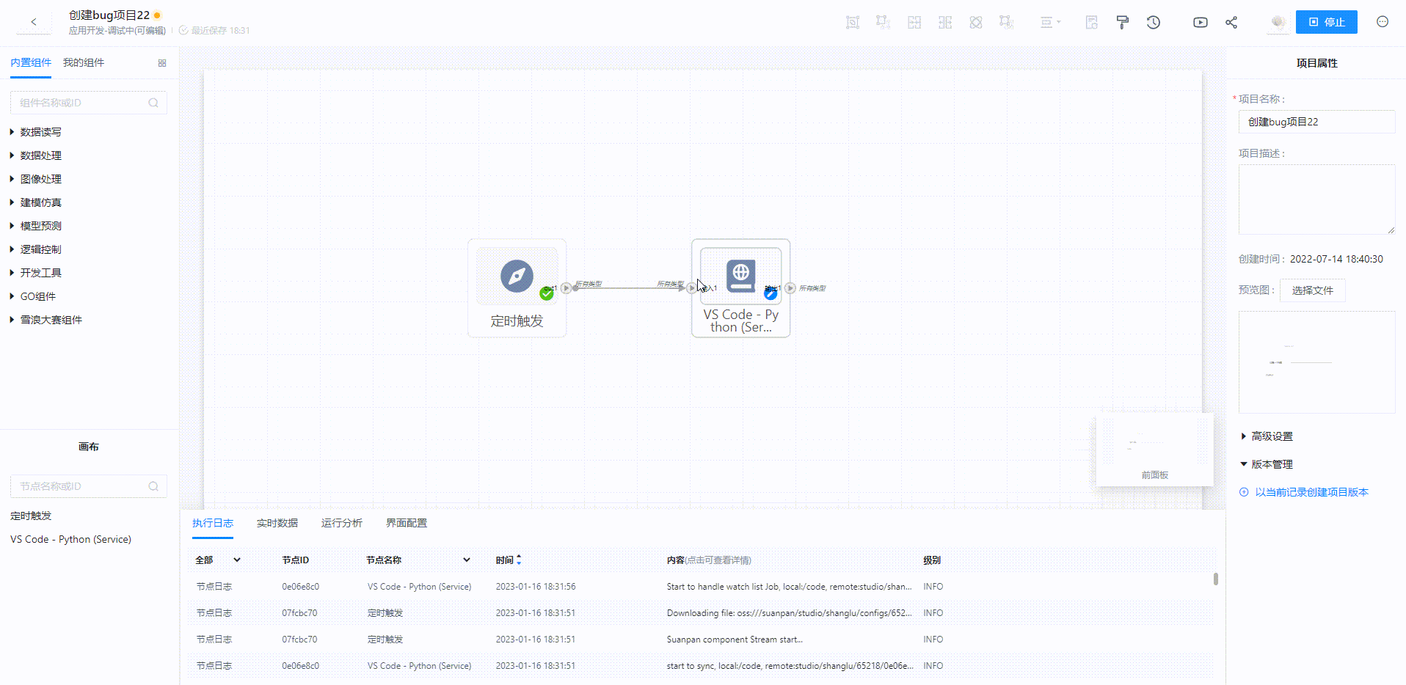Screen dimensions: 1406x685
Task: Click 选择文件 button for preview image
Action: click(x=1312, y=290)
